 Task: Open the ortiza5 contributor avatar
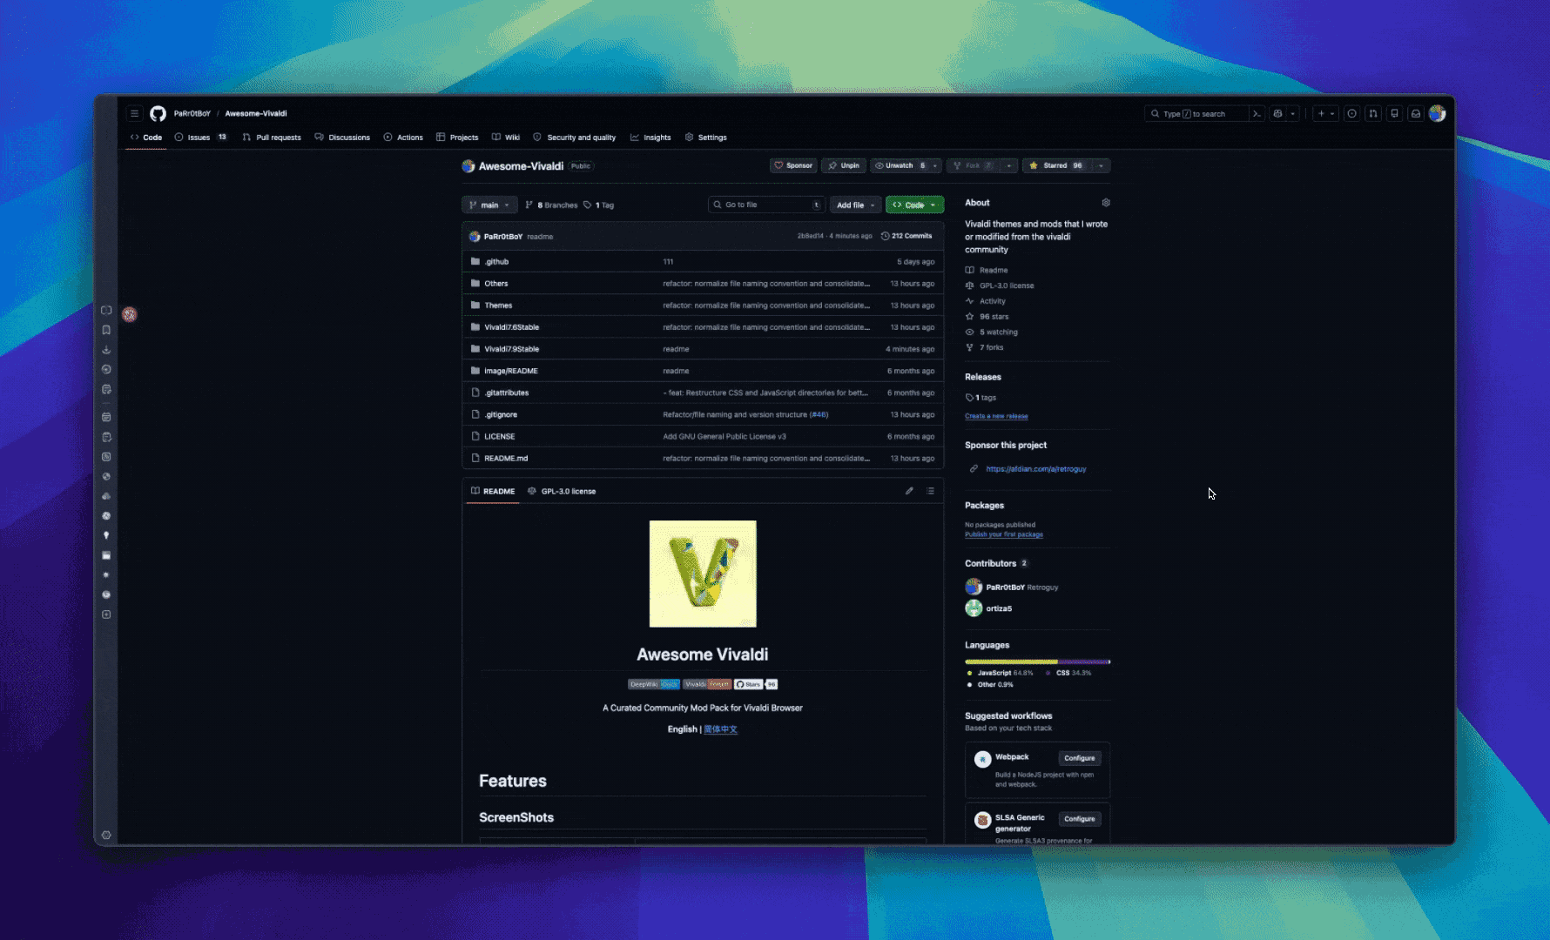coord(974,608)
